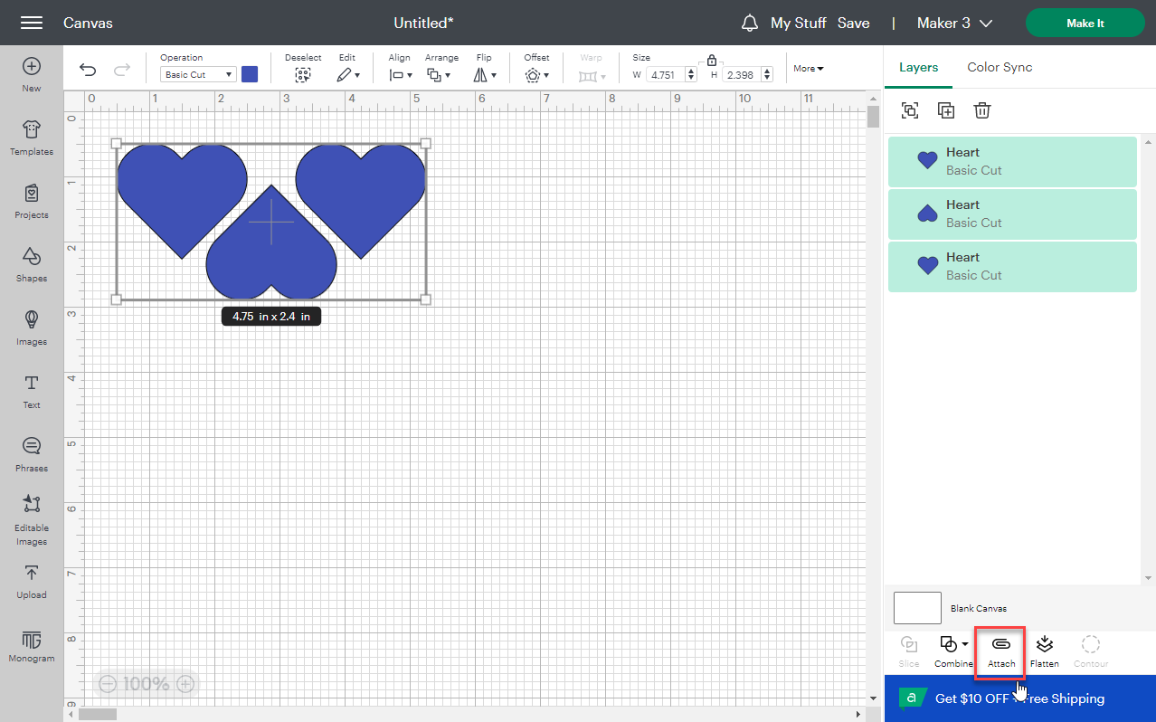This screenshot has width=1156, height=722.
Task: Click Deselect in the toolbar
Action: [x=303, y=74]
